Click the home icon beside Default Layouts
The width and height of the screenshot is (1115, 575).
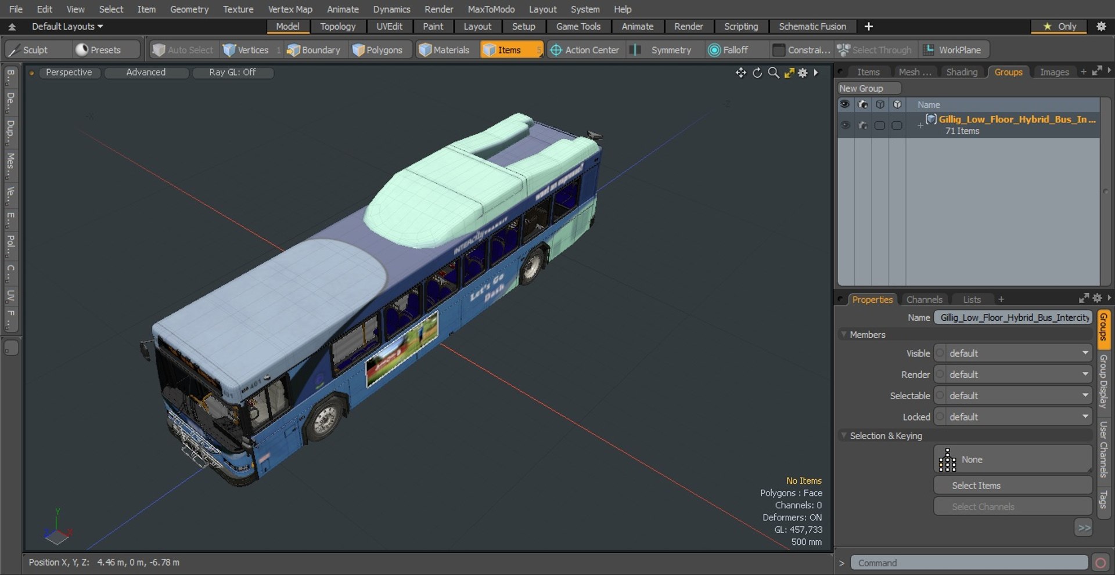coord(12,27)
